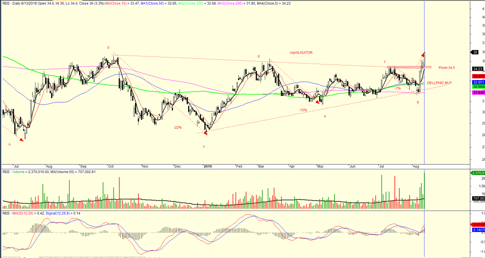Click the DELLPHIC BUY annotation text
Image resolution: width=485 pixels, height=258 pixels.
tap(439, 83)
